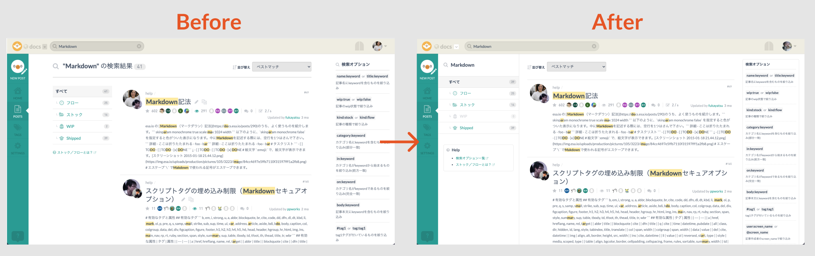Open Markdown記法 post title in Before
The height and width of the screenshot is (256, 815).
coord(168,102)
